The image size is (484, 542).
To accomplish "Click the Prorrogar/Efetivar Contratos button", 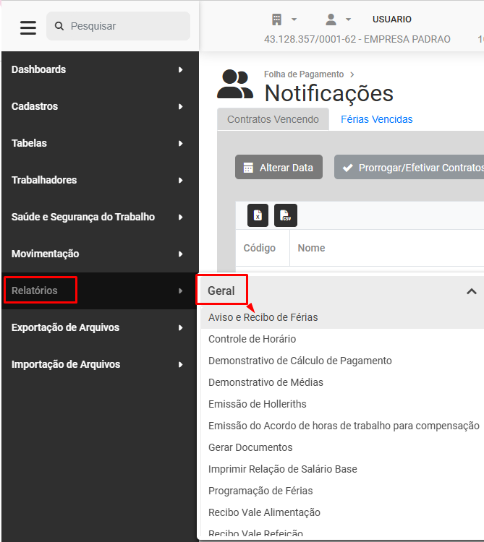I will point(409,168).
